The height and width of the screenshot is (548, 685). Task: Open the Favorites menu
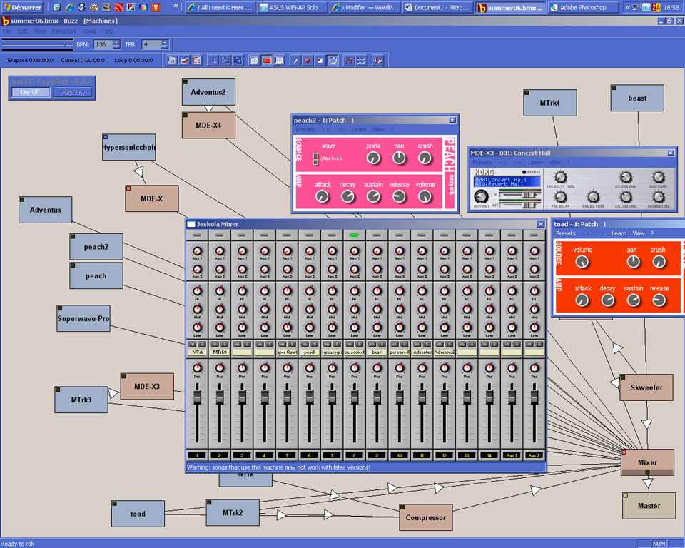click(x=64, y=31)
